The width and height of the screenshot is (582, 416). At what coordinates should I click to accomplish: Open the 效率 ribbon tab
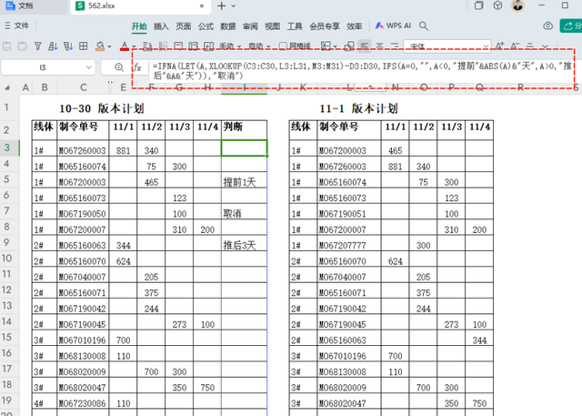(x=354, y=26)
